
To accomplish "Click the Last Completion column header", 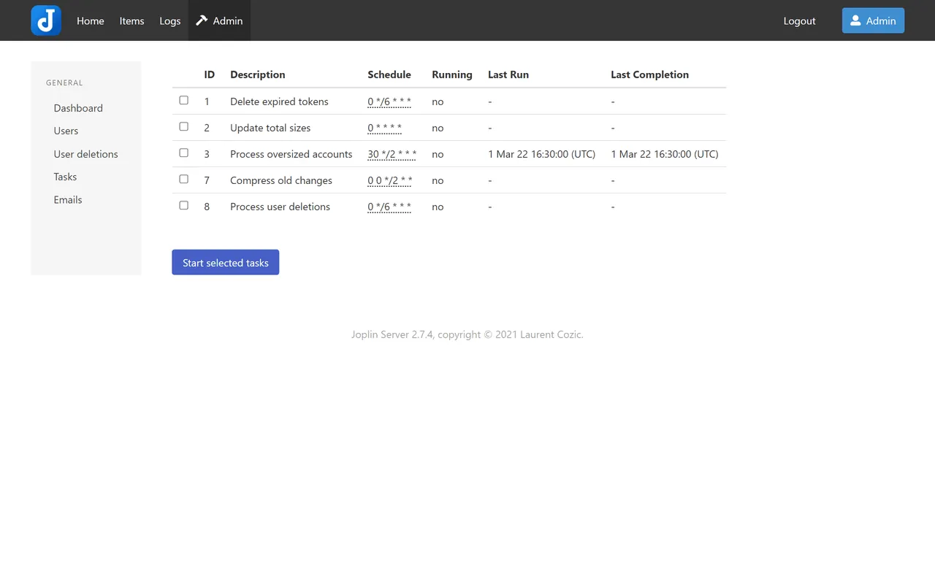I will tap(650, 74).
